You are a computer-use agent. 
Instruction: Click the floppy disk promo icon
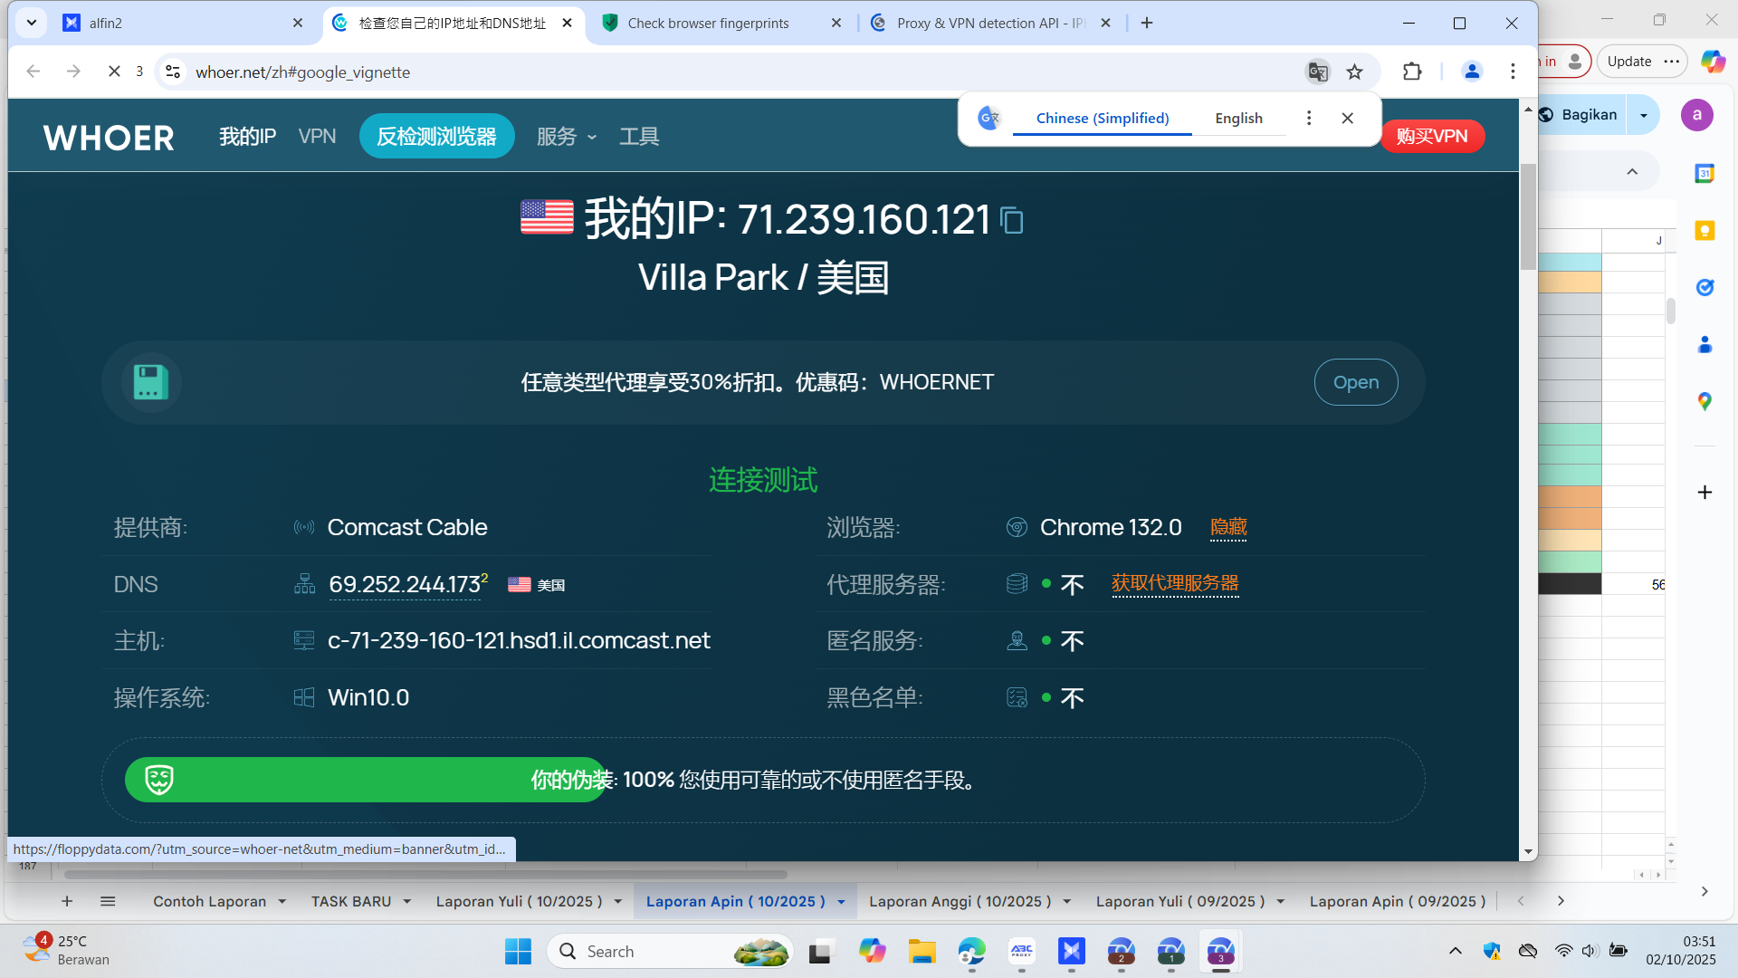(x=151, y=382)
